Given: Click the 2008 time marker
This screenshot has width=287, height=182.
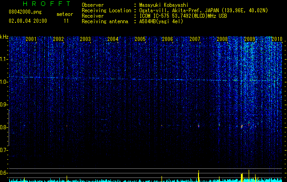Looking at the screenshot, I should click(222, 39).
